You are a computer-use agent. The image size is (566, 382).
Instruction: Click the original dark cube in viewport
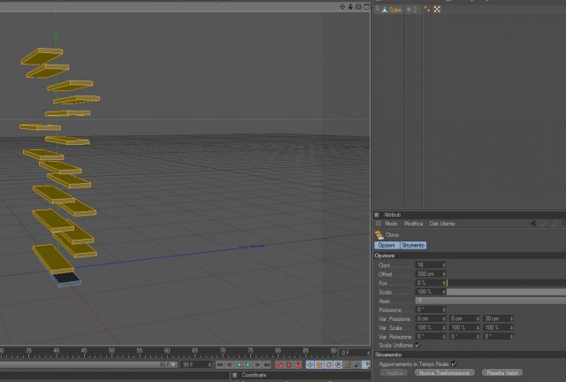67,279
